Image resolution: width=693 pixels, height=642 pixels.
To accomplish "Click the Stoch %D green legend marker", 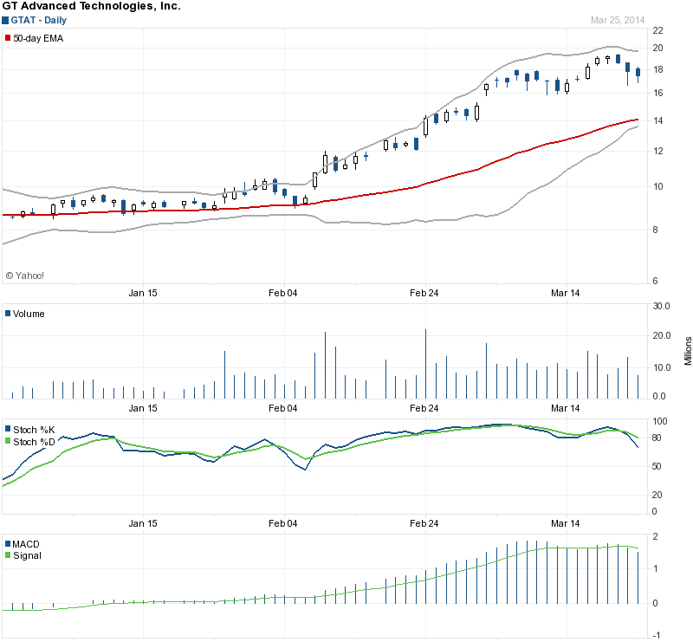I will (8, 441).
